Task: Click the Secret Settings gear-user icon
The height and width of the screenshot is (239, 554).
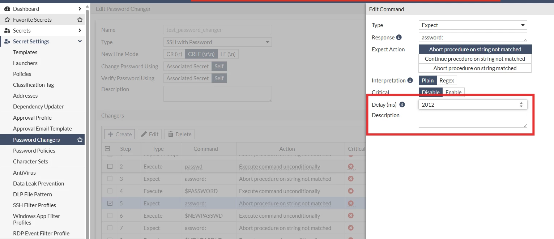Action: [x=7, y=41]
